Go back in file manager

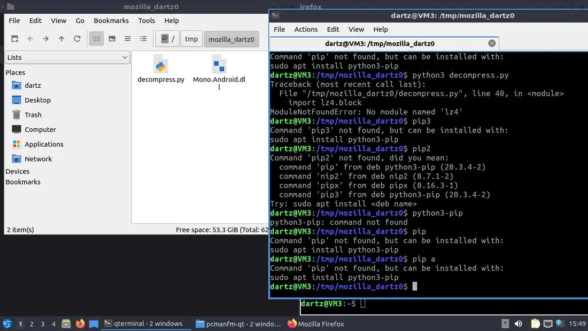pyautogui.click(x=30, y=39)
